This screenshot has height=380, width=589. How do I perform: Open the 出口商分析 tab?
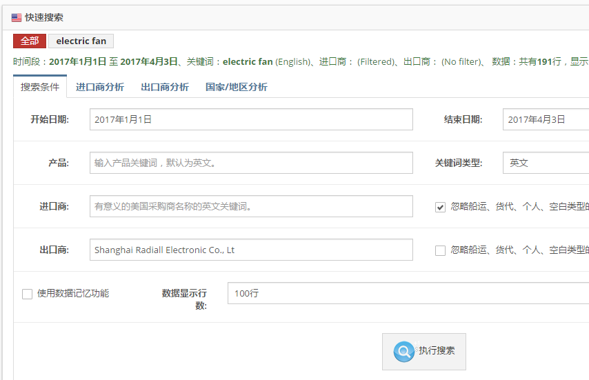click(165, 87)
